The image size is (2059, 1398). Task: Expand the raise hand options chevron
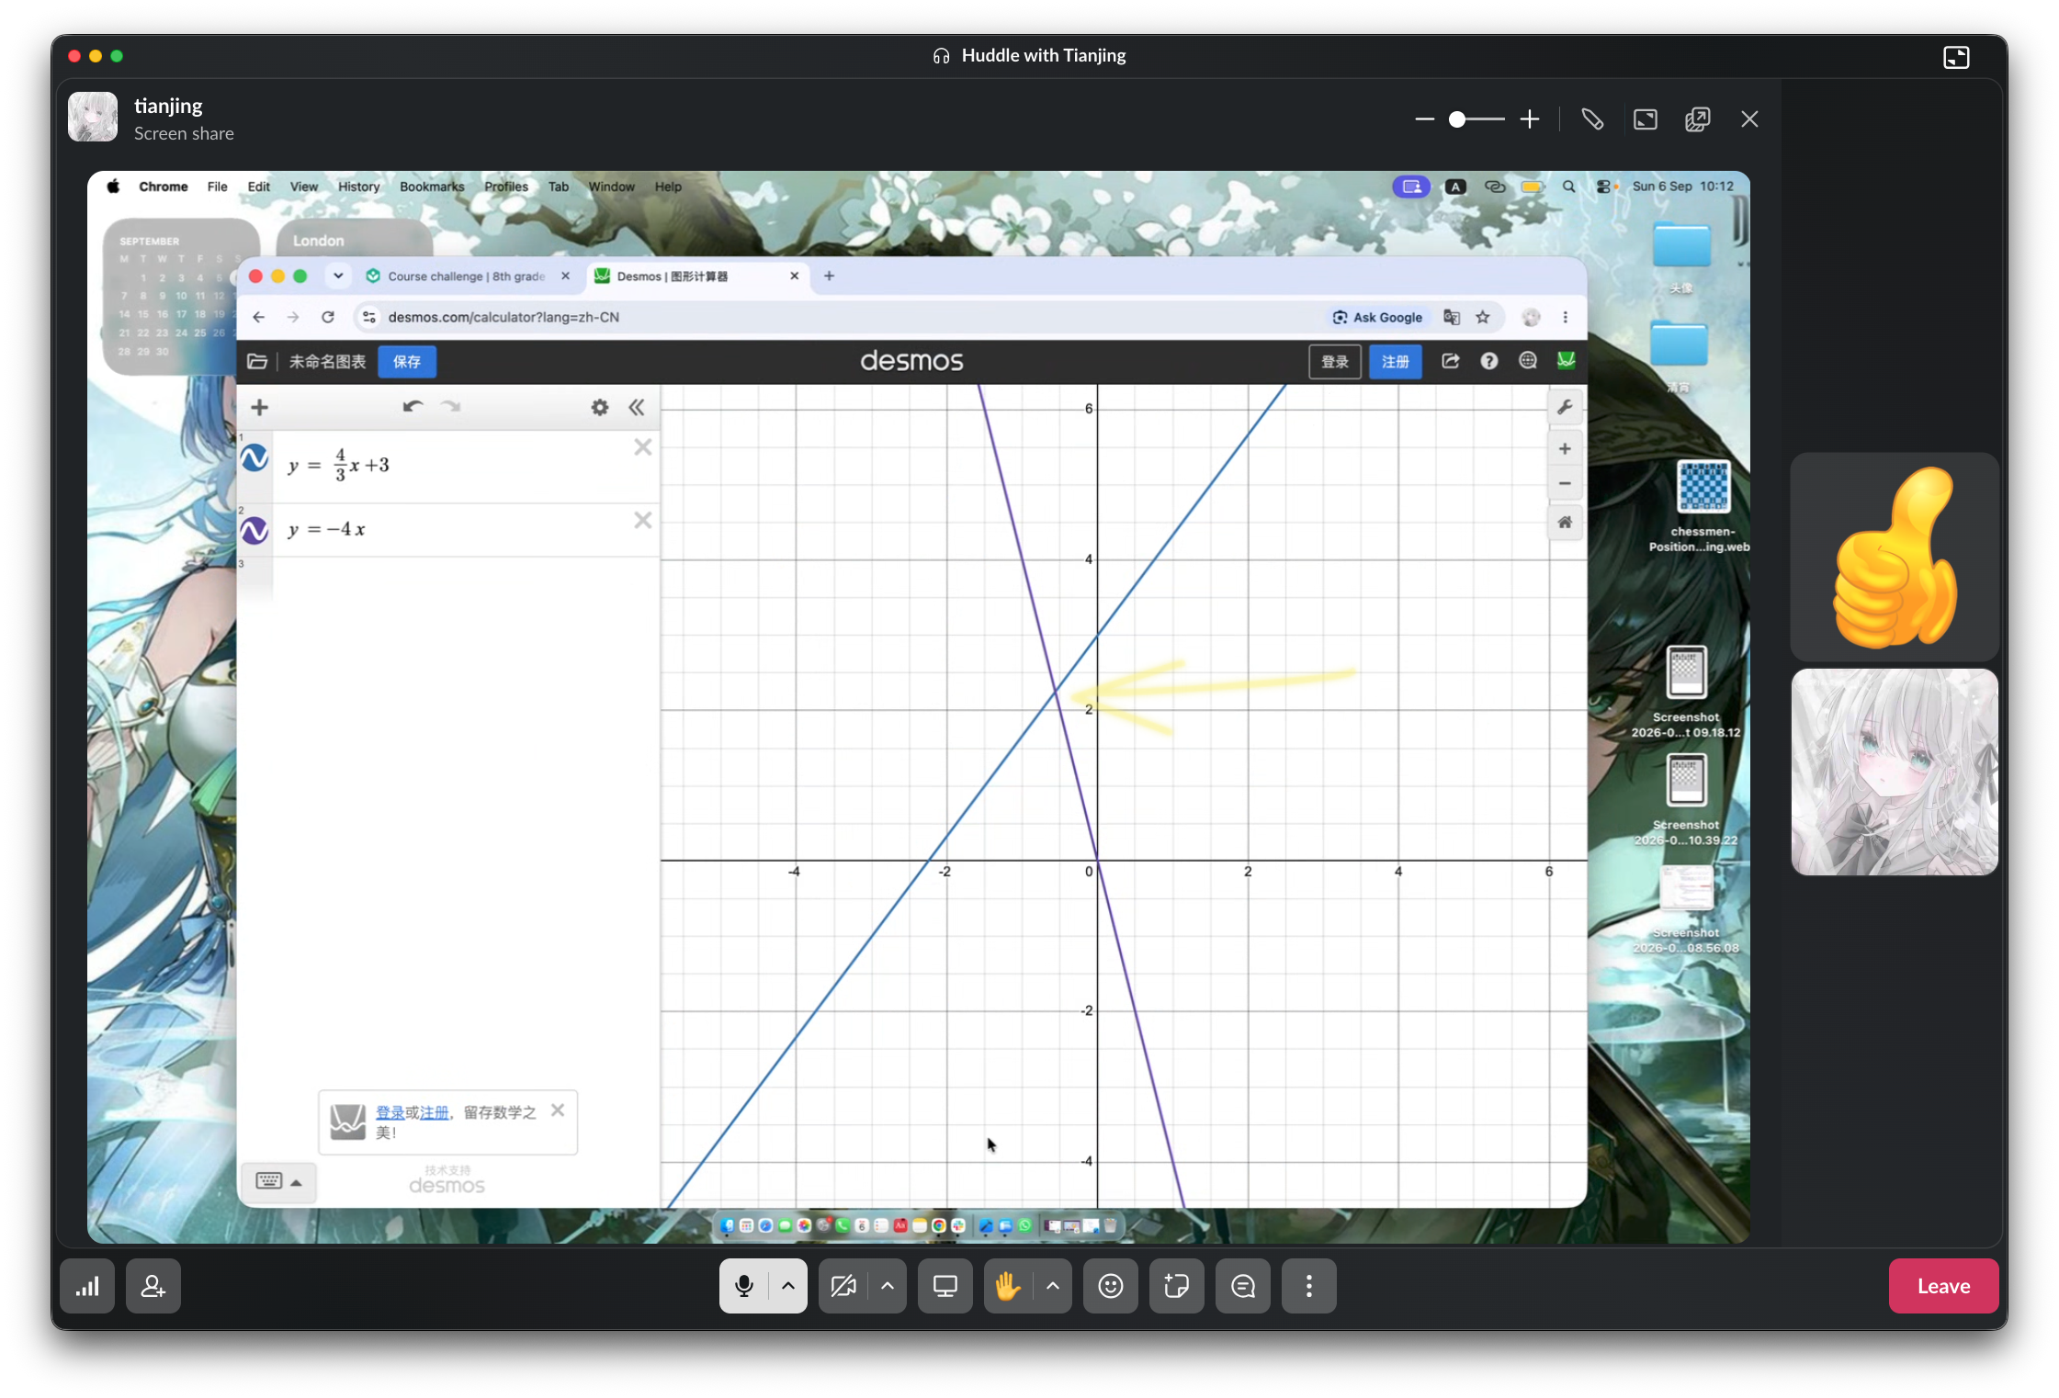1053,1286
